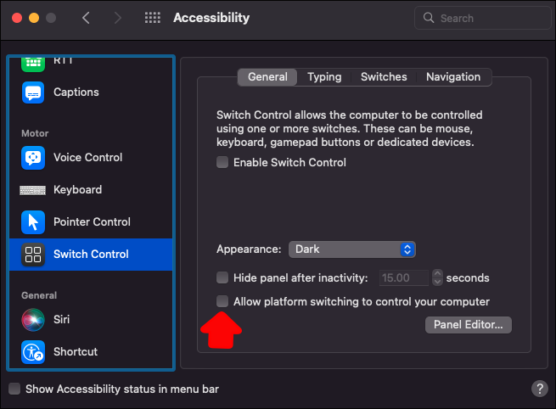The image size is (556, 409).
Task: Switch to the Typing tab
Action: point(324,77)
